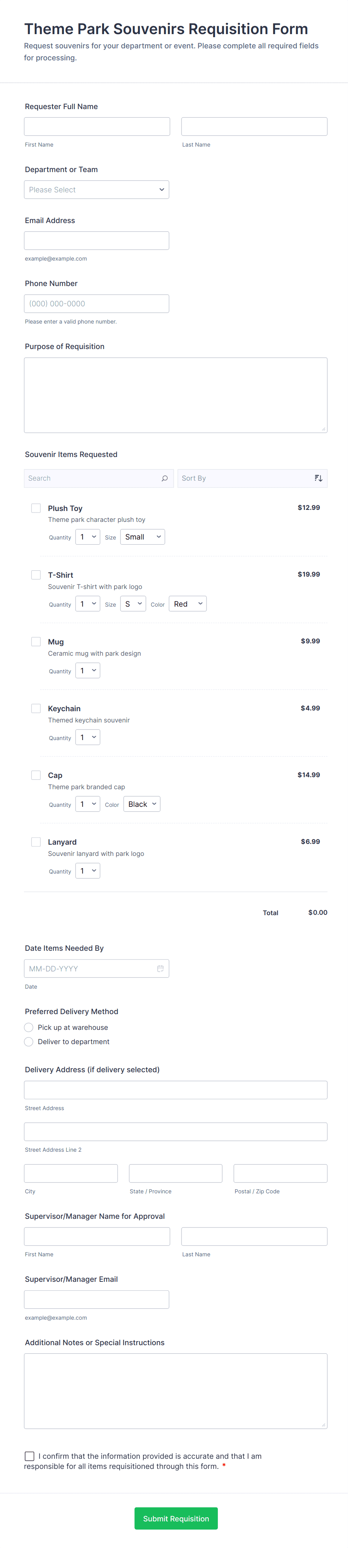Tick the accuracy confirmation checkbox
Viewport: 348px width, 1548px height.
pos(30,1456)
